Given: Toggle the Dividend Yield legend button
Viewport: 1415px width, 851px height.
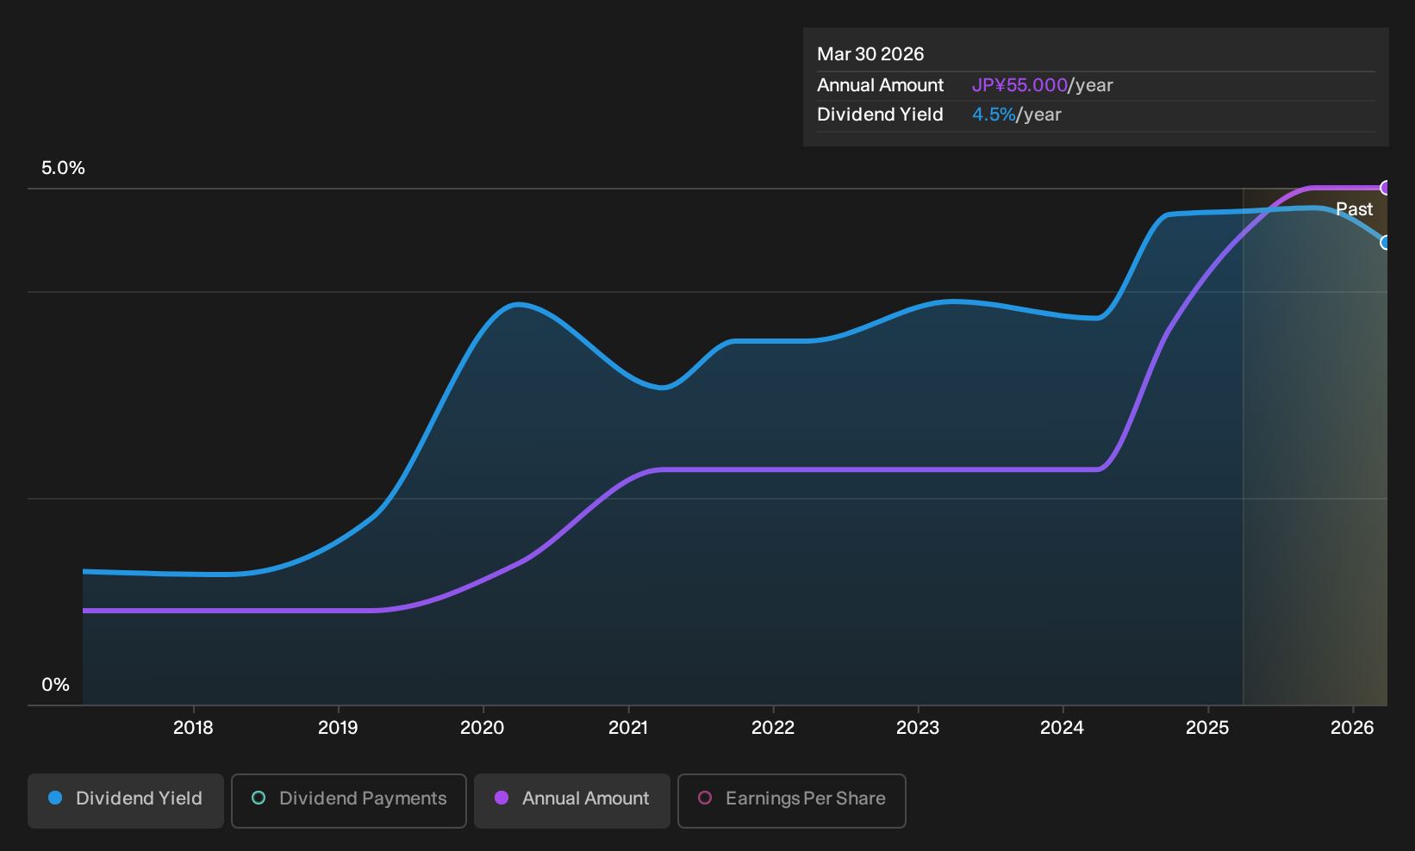Looking at the screenshot, I should [x=126, y=800].
